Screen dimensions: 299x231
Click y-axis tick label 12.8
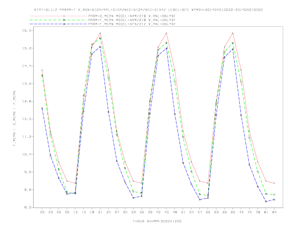pyautogui.click(x=27, y=101)
